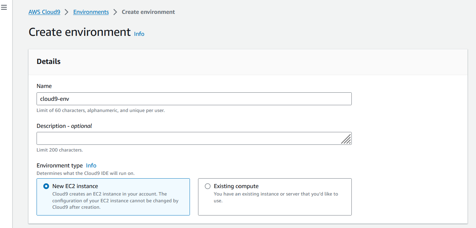Screen dimensions: 476x228
Task: Click the 'Create environment' breadcrumb text
Action: (x=148, y=12)
